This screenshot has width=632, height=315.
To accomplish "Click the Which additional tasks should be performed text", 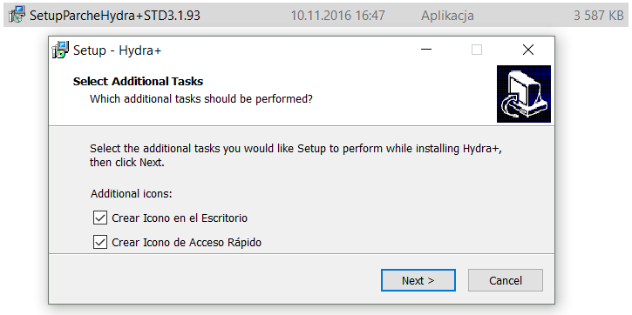I will click(201, 99).
